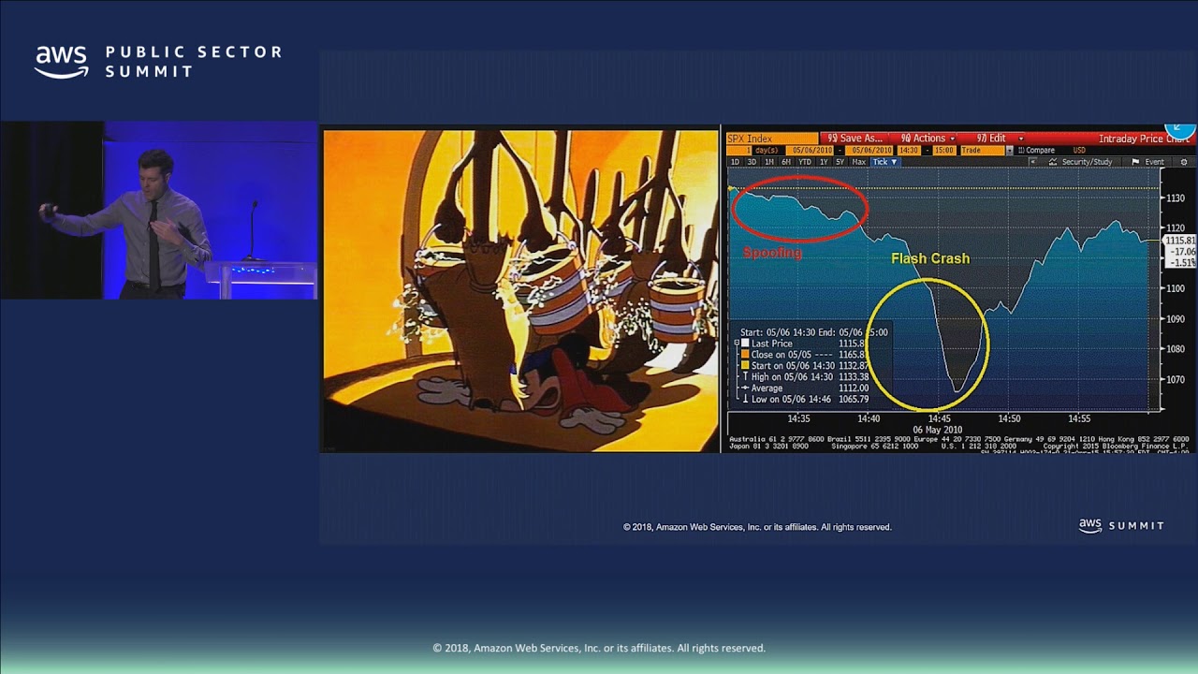Click the 14:35 time axis label
This screenshot has width=1198, height=674.
[x=798, y=418]
